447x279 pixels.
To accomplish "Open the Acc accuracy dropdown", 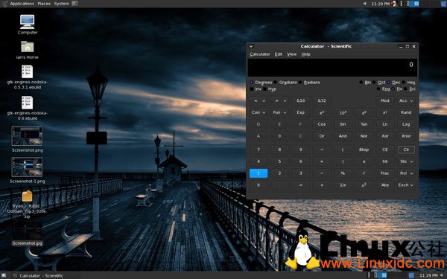I will click(406, 100).
